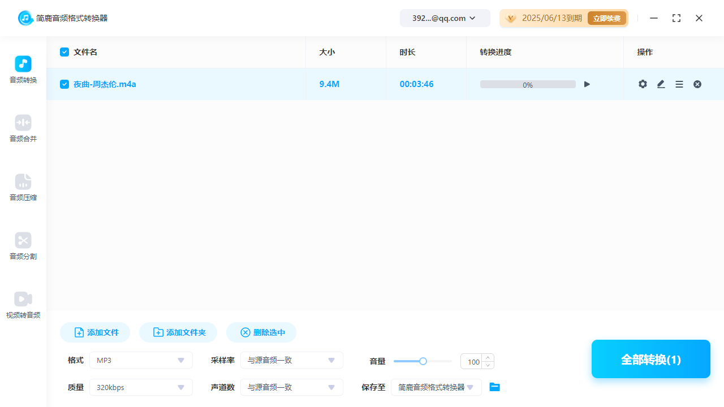Viewport: 724px width, 407px height.
Task: Stay on the 音频转换 tab
Action: point(23,70)
